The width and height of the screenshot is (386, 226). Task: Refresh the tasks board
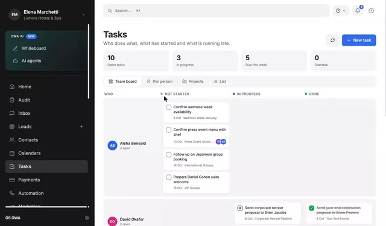pyautogui.click(x=332, y=40)
